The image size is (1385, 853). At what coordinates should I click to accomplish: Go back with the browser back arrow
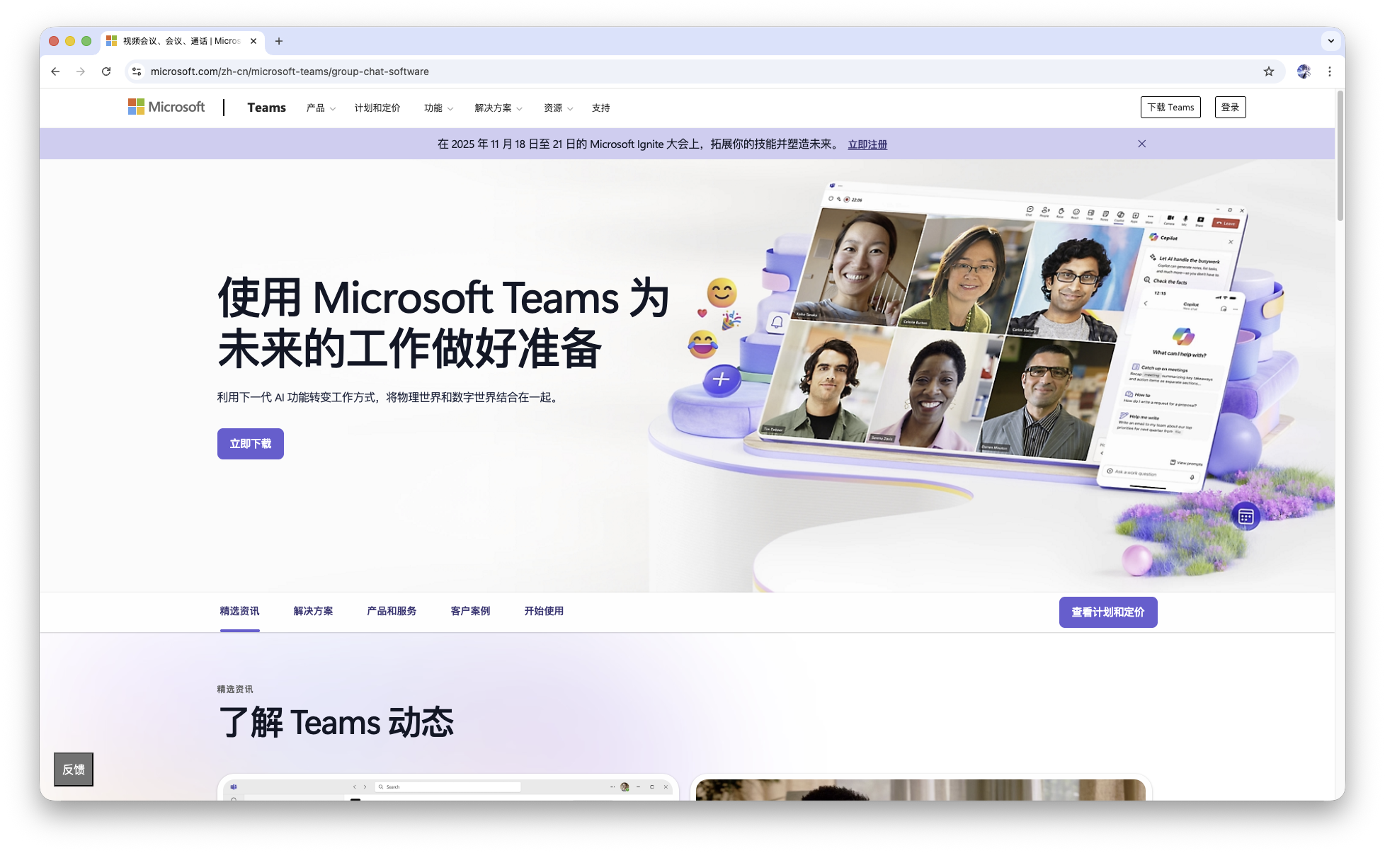tap(55, 71)
